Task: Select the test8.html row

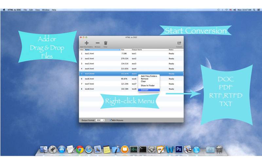Action: pyautogui.click(x=131, y=89)
